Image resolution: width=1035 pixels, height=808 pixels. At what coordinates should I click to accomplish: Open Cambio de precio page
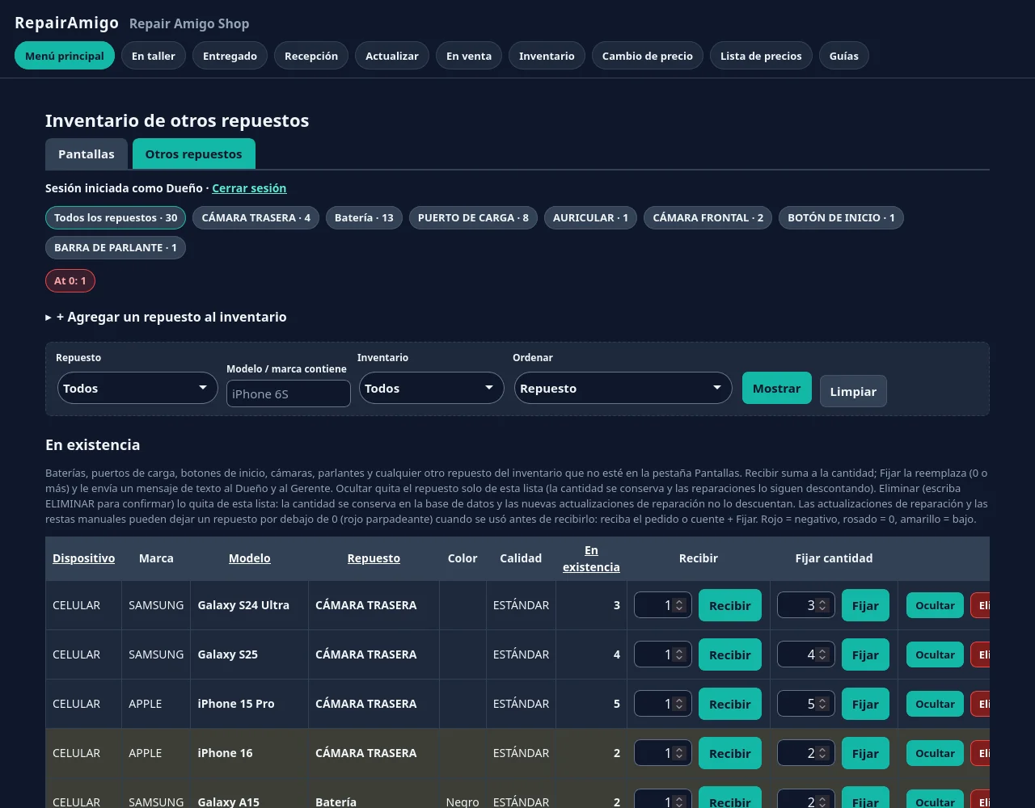click(648, 56)
